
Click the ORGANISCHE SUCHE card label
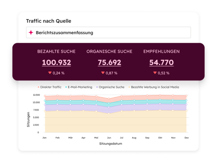(109, 51)
